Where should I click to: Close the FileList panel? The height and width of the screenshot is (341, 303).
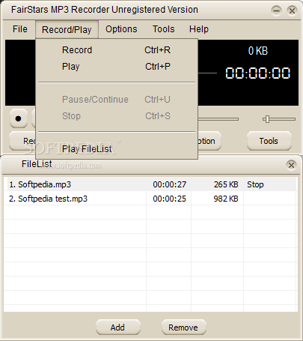pyautogui.click(x=291, y=165)
